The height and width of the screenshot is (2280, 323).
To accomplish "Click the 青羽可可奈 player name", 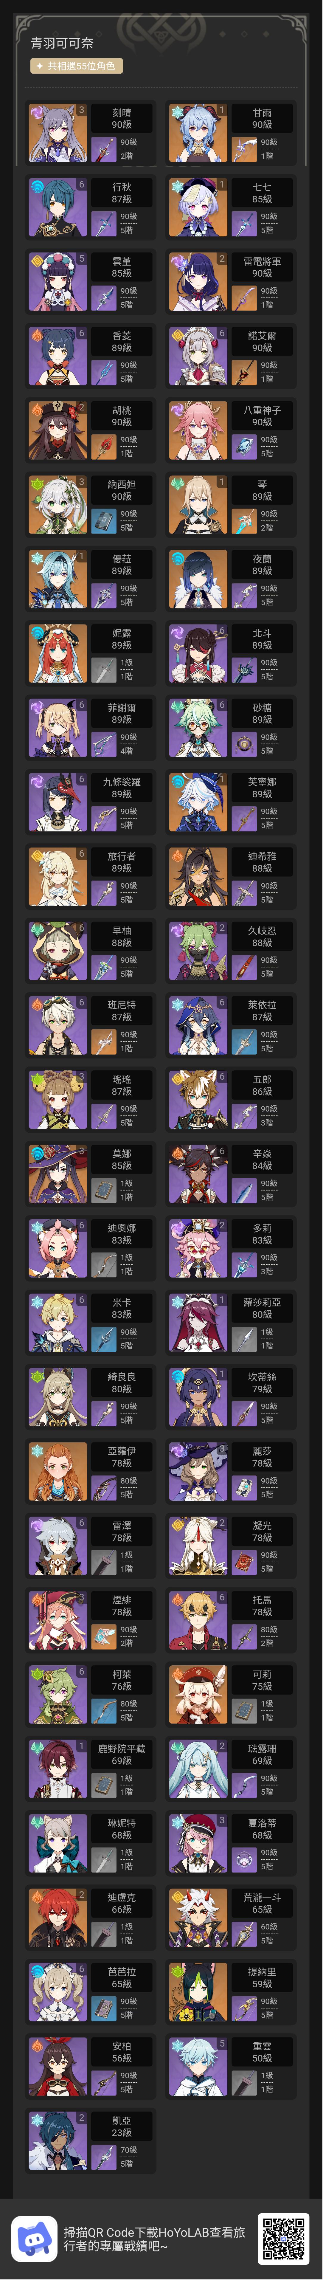I will click(62, 43).
